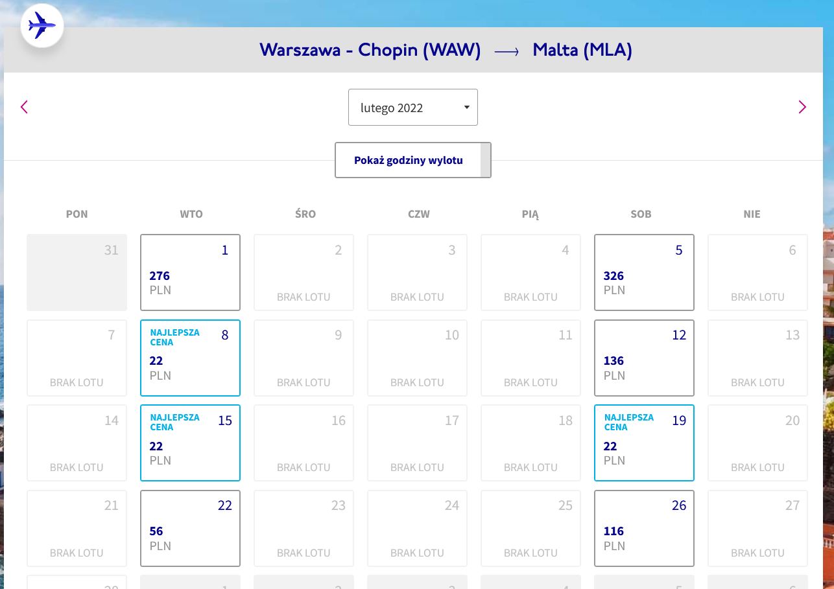The image size is (834, 589).
Task: Select February 26 flight for 116 PLN
Action: [x=644, y=528]
